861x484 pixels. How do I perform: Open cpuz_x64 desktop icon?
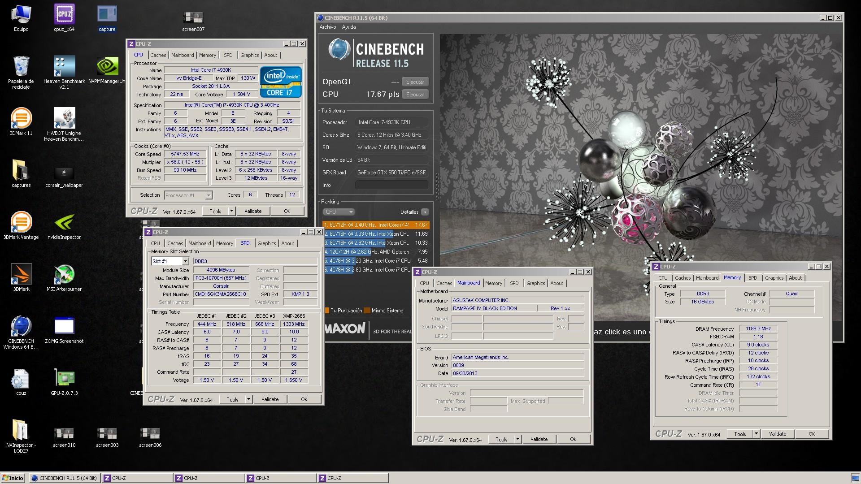pos(64,18)
